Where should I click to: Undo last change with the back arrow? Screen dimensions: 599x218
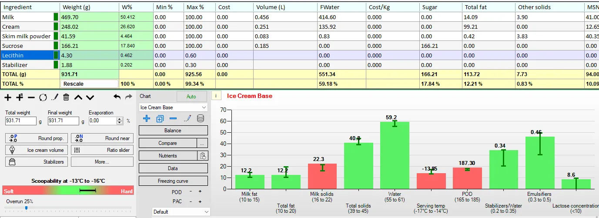click(117, 97)
